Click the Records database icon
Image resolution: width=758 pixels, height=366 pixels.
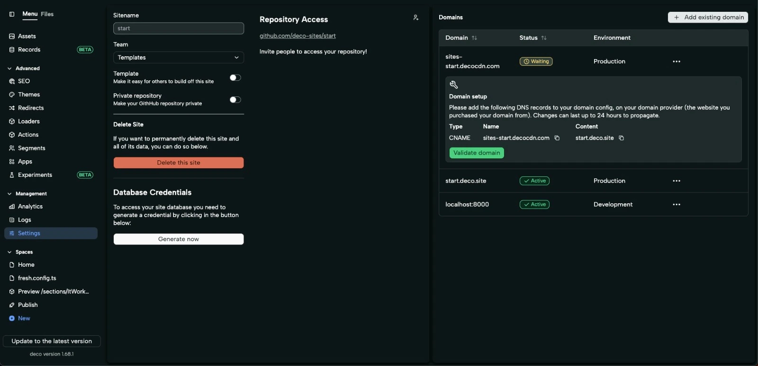coord(12,50)
